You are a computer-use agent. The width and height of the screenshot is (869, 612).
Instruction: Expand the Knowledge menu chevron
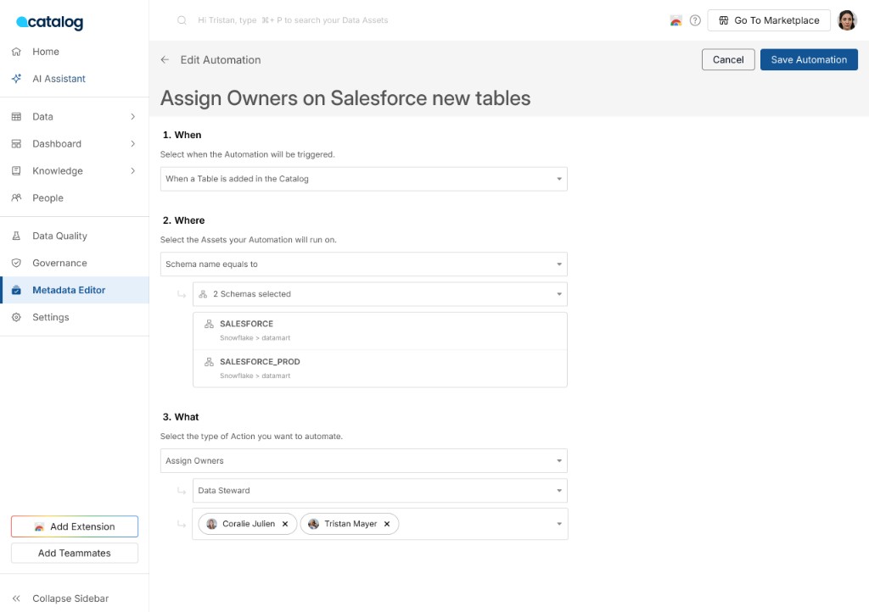pos(133,171)
